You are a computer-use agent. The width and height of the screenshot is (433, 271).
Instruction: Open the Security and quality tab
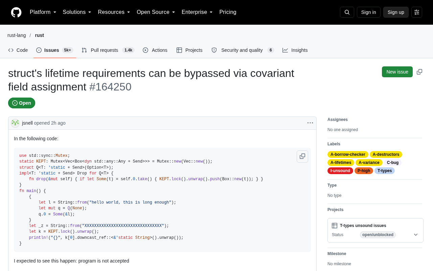click(243, 50)
